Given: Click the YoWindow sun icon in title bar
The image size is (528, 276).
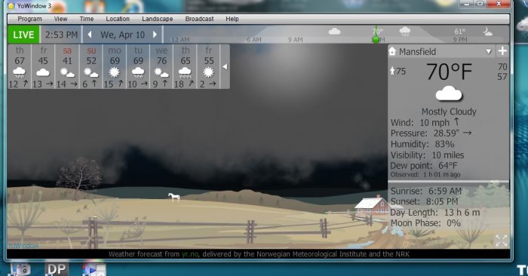Looking at the screenshot, I should click(x=11, y=6).
